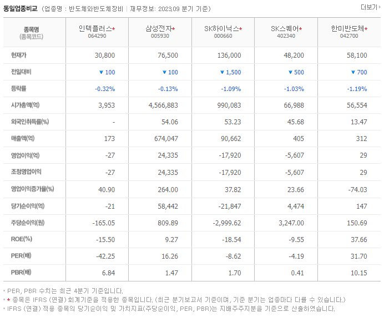Image resolution: width=384 pixels, height=317 pixels.
Task: Select the 외국인취득률(%) row label
Action: (30, 122)
